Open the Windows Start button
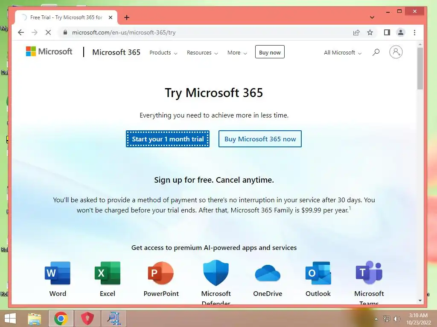Viewport: 437px width, 327px height. pos(10,318)
